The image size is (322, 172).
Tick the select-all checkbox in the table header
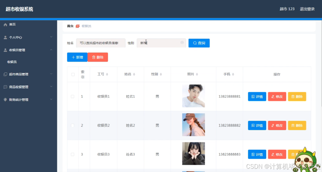click(73, 75)
